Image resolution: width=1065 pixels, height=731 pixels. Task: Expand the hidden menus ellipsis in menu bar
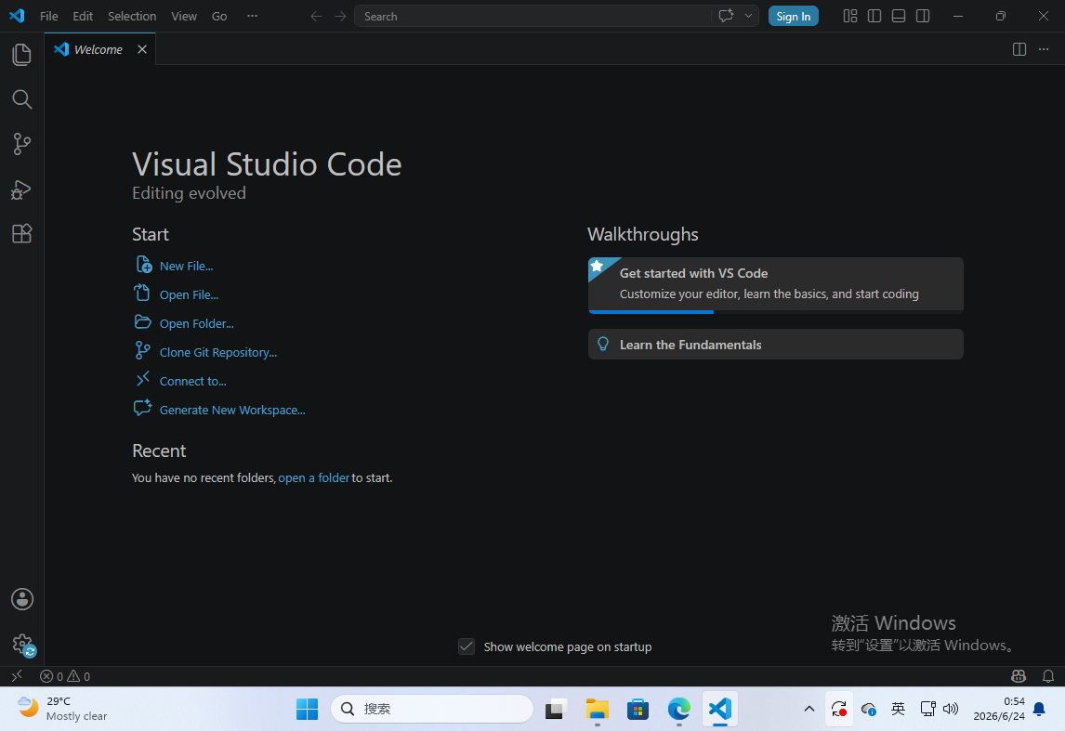click(x=252, y=17)
